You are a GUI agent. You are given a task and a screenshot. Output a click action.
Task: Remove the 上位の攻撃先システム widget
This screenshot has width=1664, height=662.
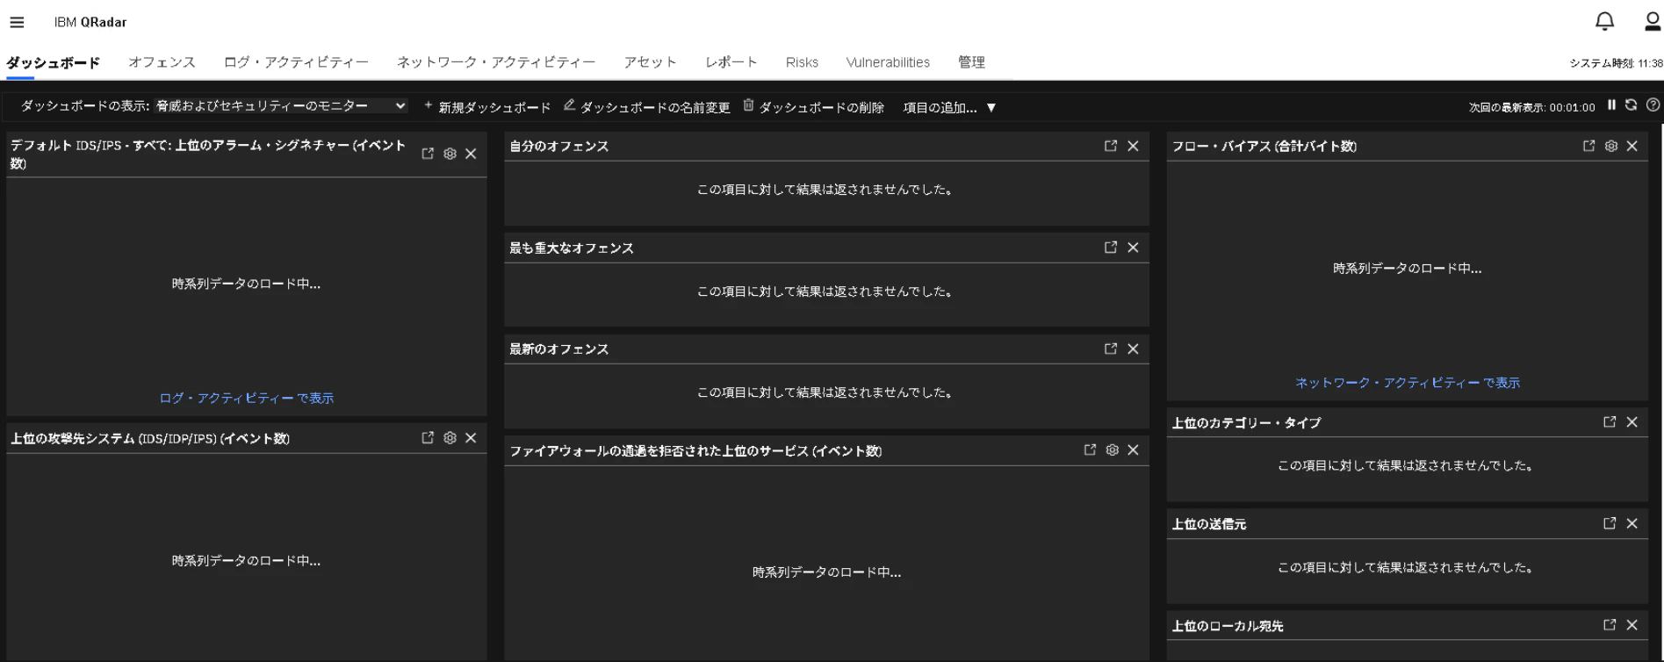pos(471,437)
